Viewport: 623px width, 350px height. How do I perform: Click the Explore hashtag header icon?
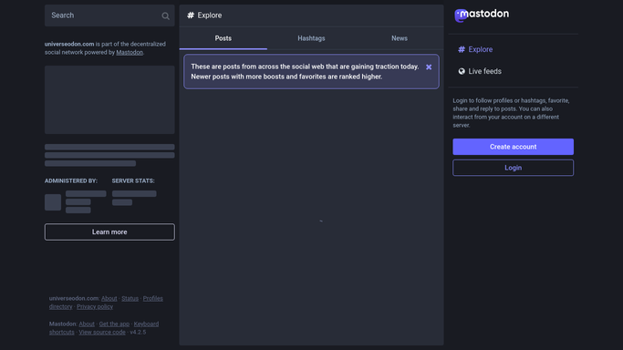coord(191,15)
